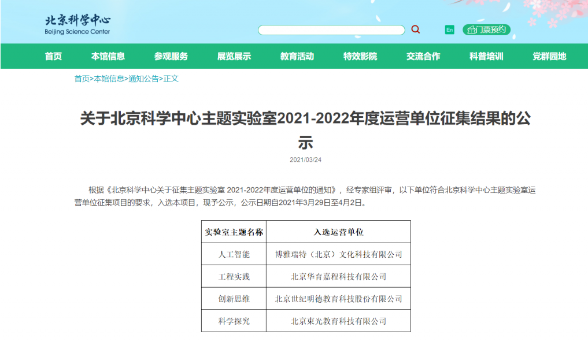Follow the 本馆信息 breadcrumb link
588x342 pixels.
109,79
